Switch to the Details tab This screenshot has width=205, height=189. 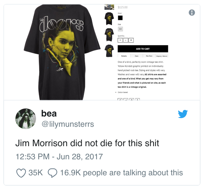[124, 56]
